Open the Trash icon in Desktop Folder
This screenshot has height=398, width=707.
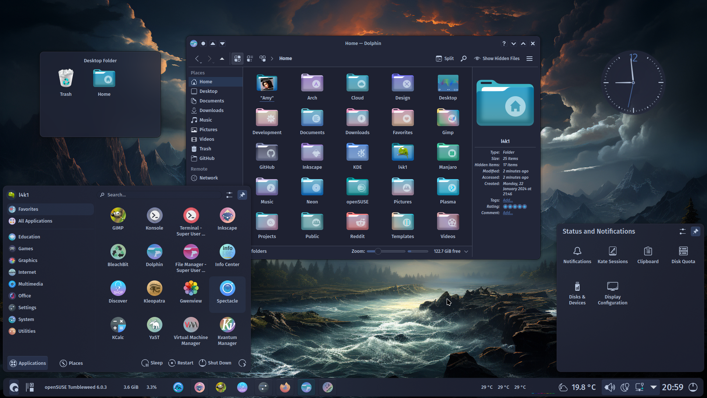(66, 83)
